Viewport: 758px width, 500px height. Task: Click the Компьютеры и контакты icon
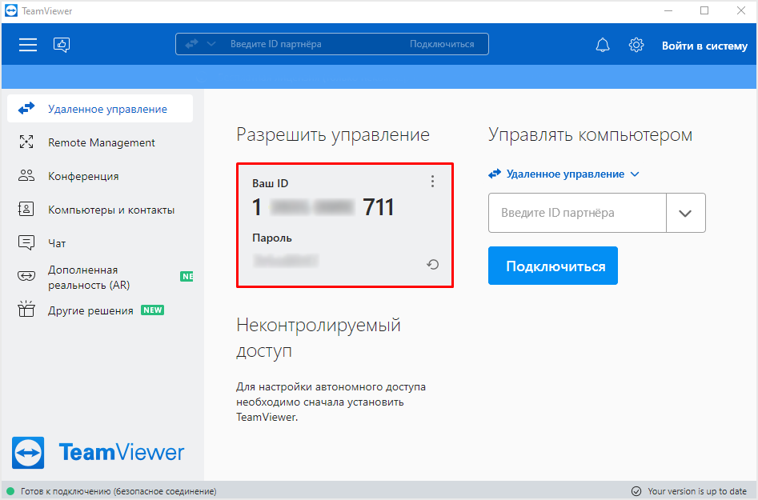(26, 209)
